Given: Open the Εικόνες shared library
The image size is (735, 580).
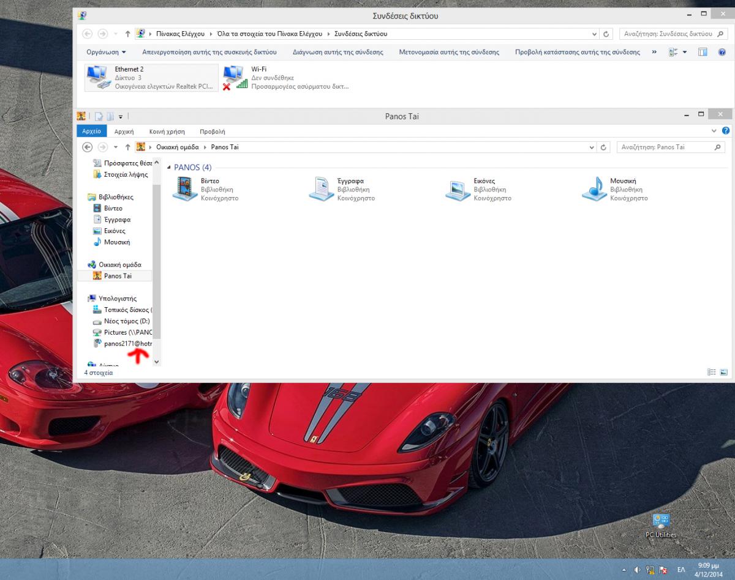Looking at the screenshot, I should pyautogui.click(x=478, y=189).
